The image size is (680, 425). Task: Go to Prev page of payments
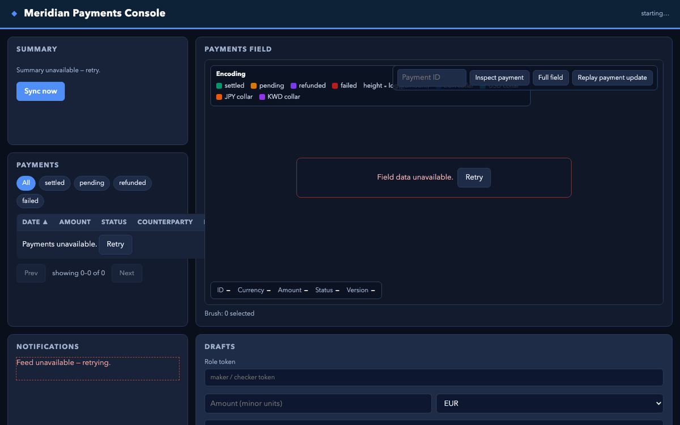tap(31, 273)
